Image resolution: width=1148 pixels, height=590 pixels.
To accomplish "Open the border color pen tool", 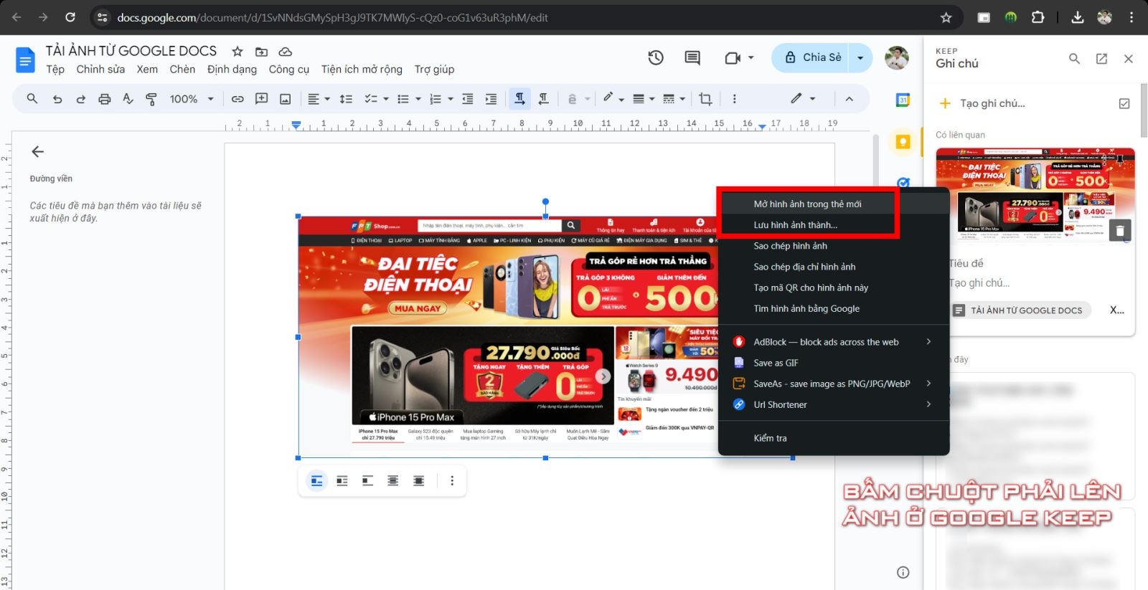I will click(x=613, y=99).
